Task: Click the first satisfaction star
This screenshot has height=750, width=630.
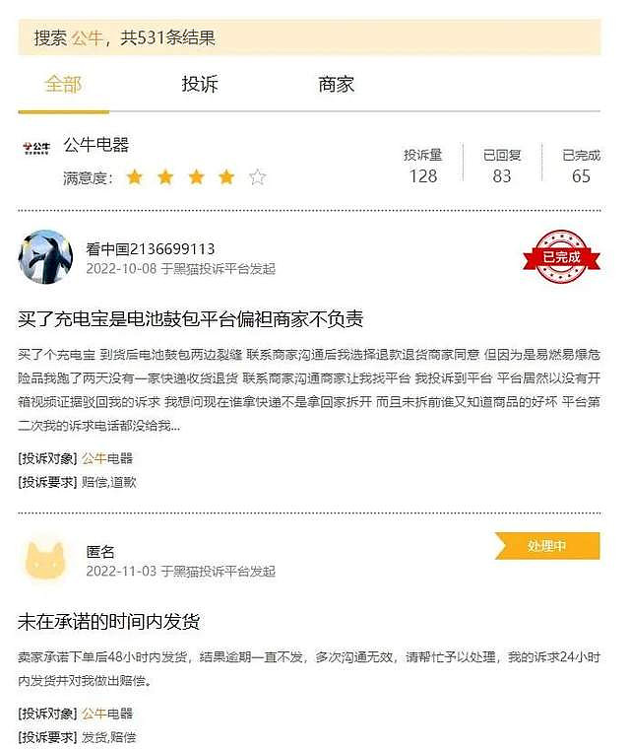Action: (135, 177)
